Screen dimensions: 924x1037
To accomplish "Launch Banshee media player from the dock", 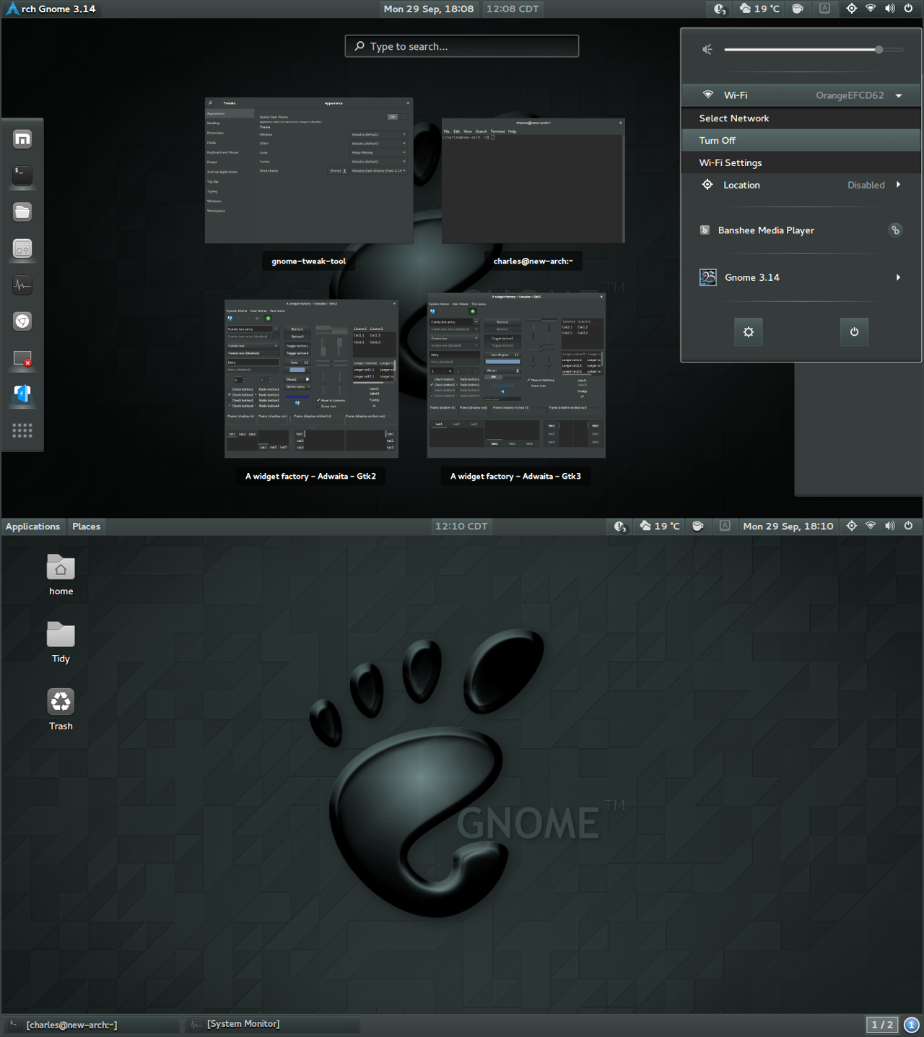I will click(x=22, y=248).
